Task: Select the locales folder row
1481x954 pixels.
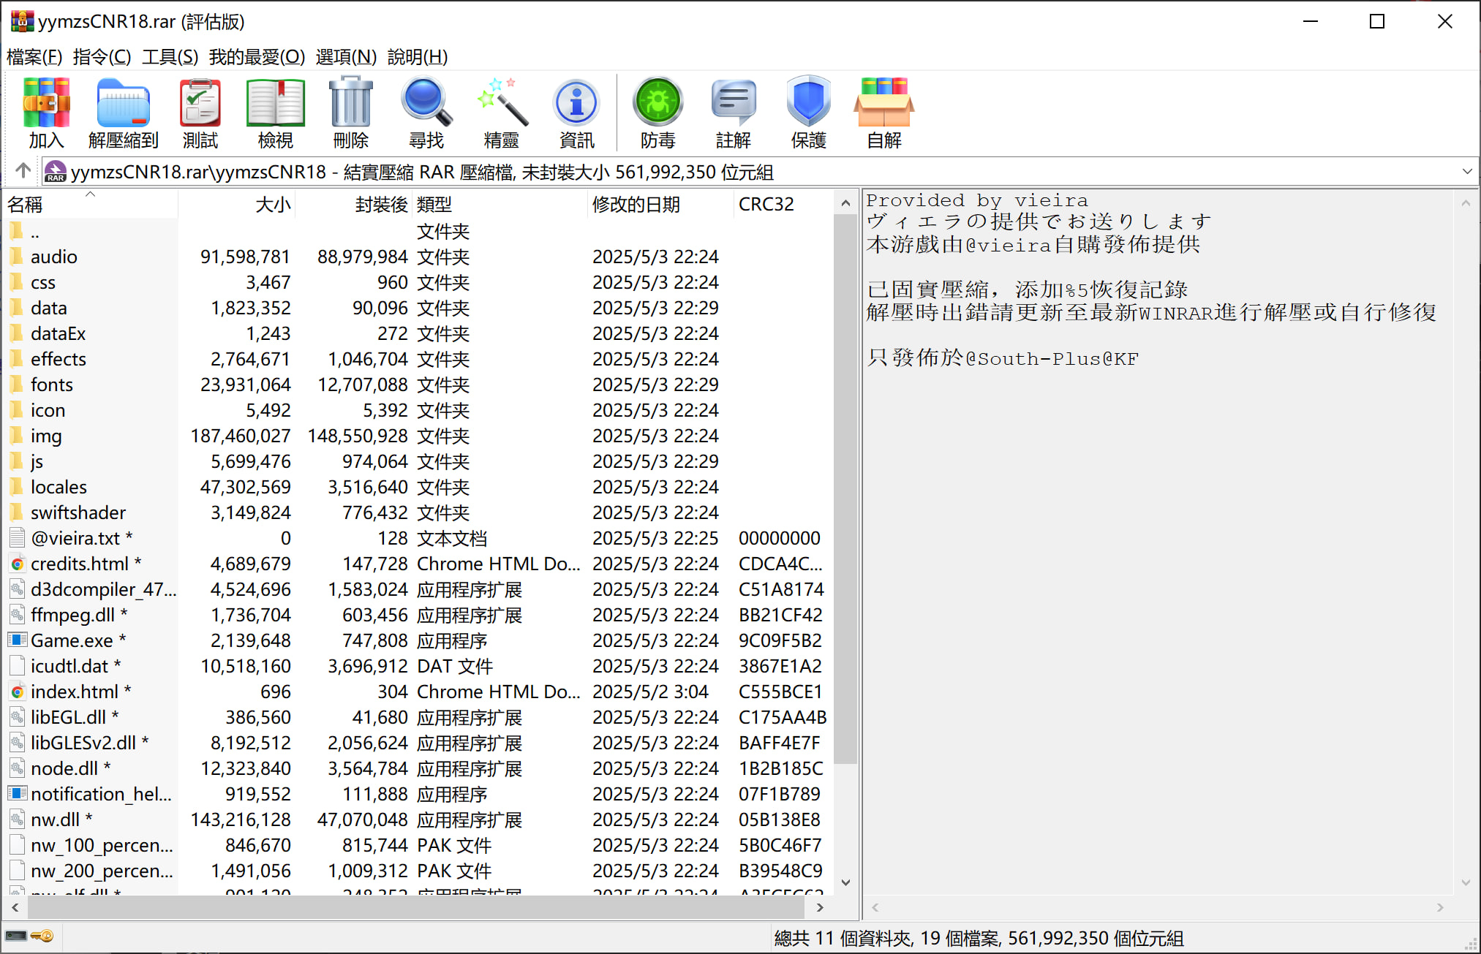Action: [x=419, y=487]
